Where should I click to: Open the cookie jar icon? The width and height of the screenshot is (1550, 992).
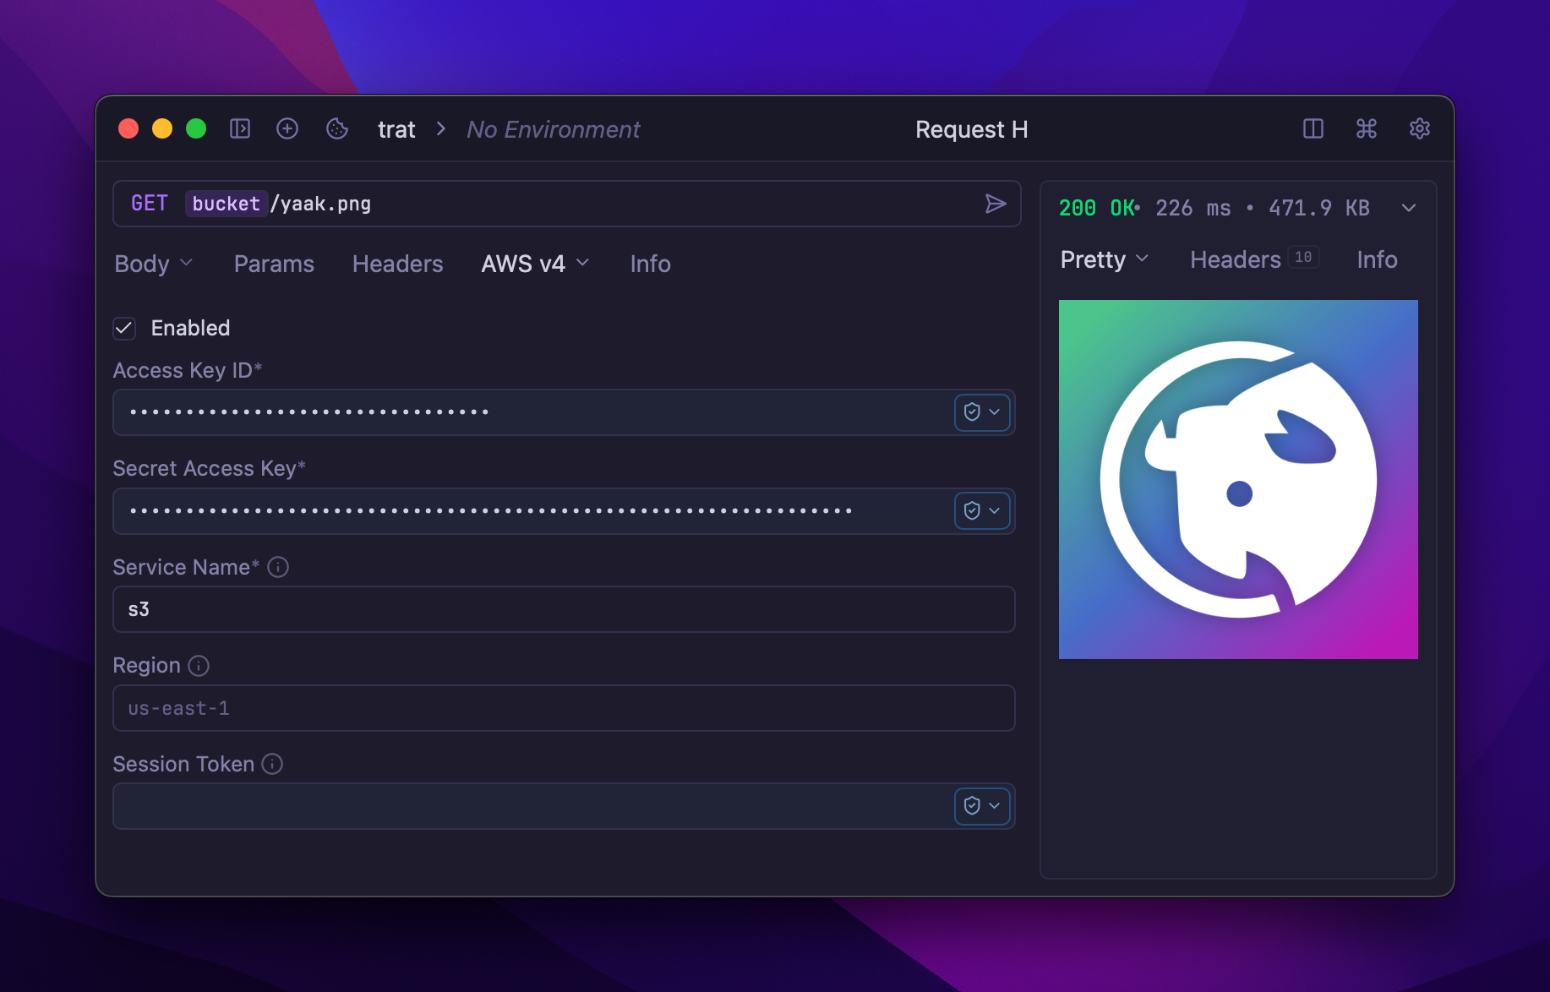pos(337,128)
